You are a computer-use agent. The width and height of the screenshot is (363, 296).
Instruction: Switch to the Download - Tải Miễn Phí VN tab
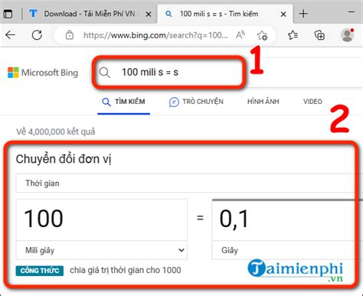point(89,14)
